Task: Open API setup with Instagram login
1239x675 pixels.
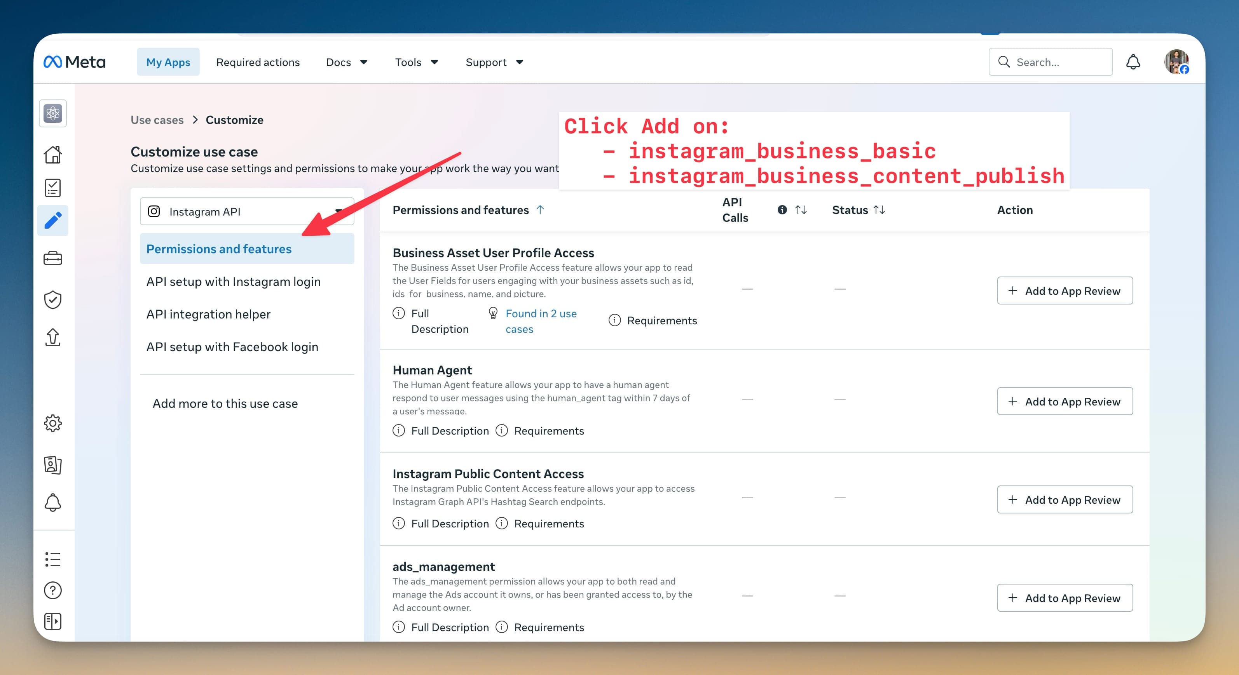Action: click(x=233, y=281)
